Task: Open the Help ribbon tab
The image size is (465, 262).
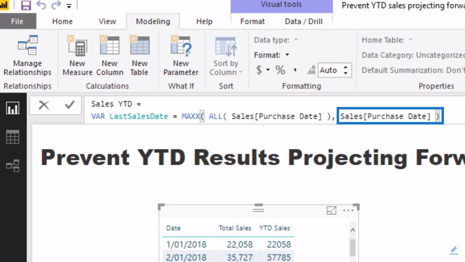Action: pyautogui.click(x=204, y=21)
